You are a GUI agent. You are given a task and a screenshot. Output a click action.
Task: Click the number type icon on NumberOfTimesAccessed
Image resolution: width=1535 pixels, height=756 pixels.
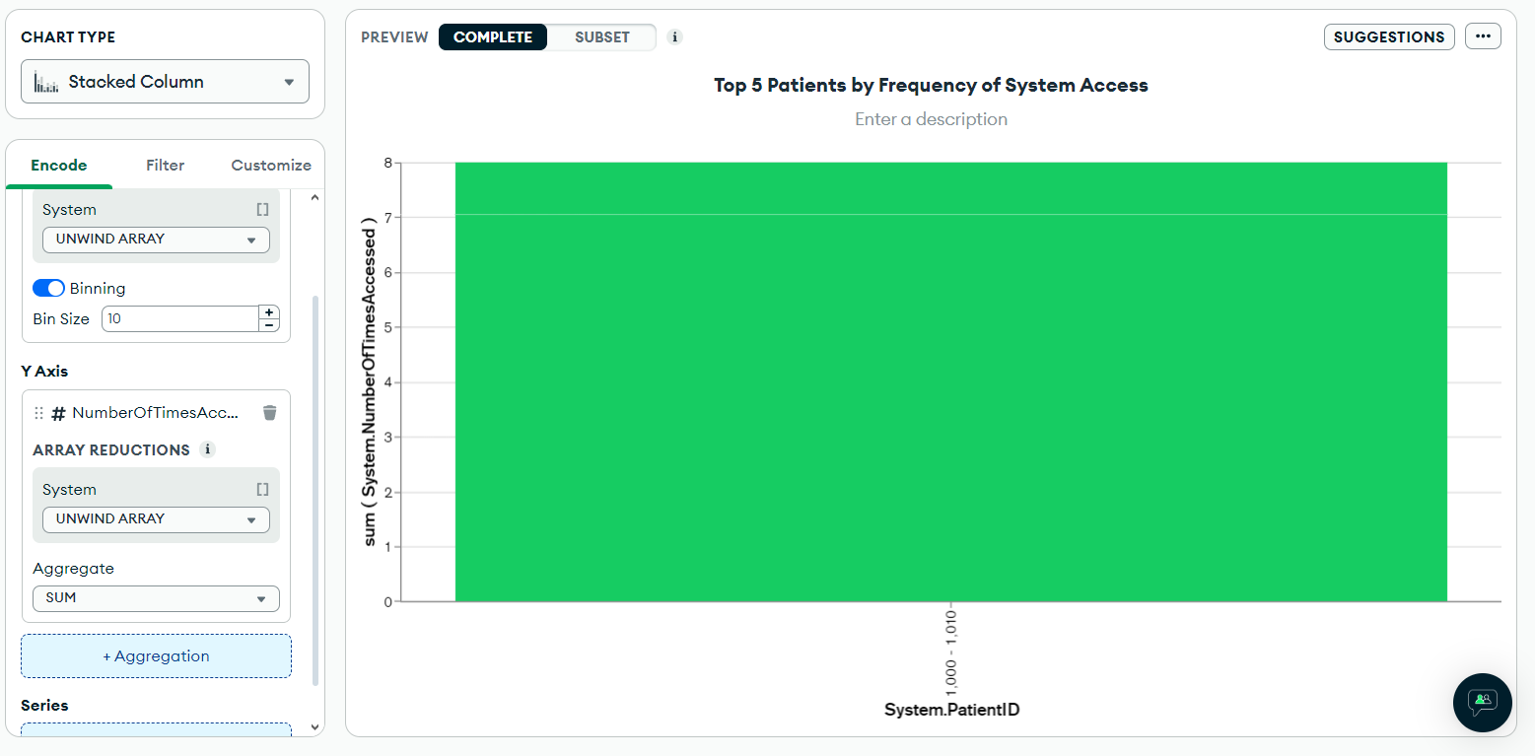click(x=56, y=412)
